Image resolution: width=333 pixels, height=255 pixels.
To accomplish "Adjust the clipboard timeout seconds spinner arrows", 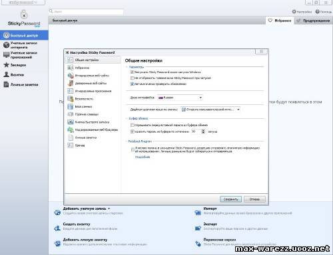I will coord(203,131).
